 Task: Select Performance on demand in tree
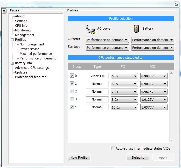coord(38,58)
